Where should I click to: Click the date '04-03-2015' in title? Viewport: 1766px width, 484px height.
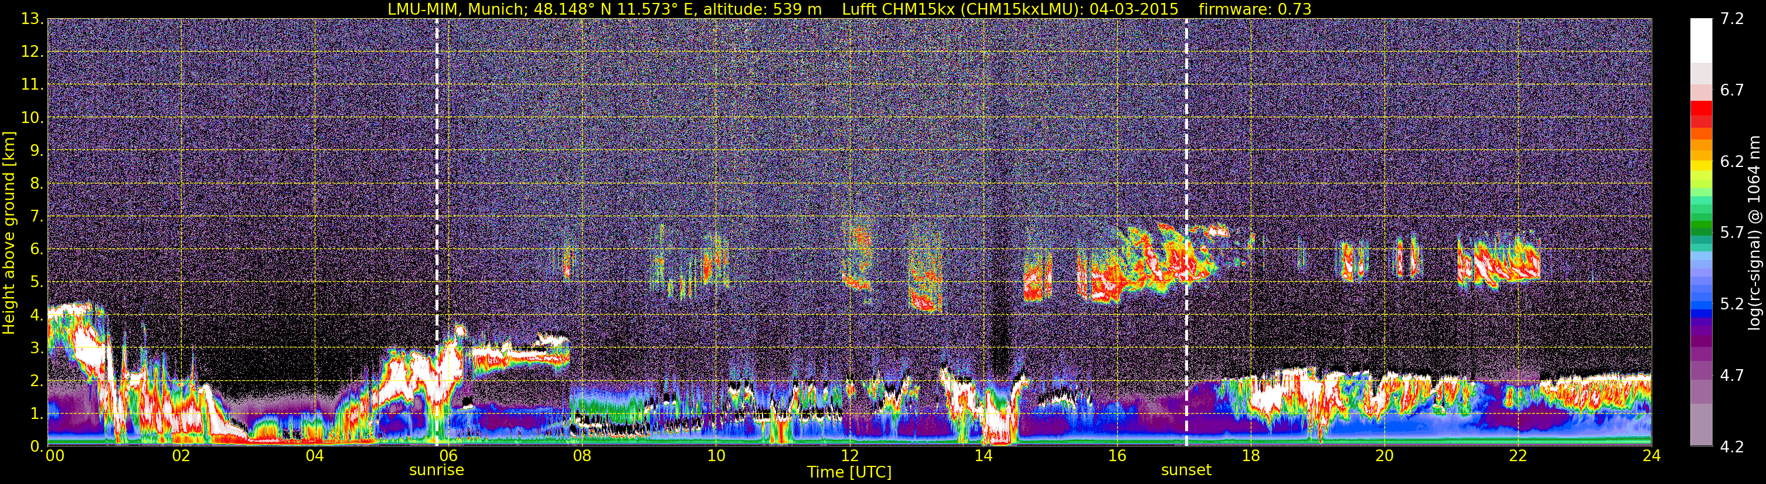tap(1134, 9)
